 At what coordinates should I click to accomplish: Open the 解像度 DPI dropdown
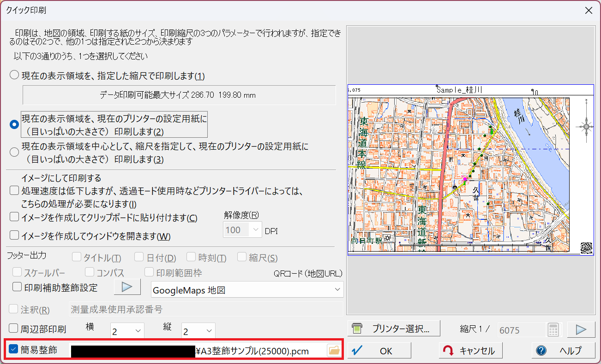pos(243,229)
